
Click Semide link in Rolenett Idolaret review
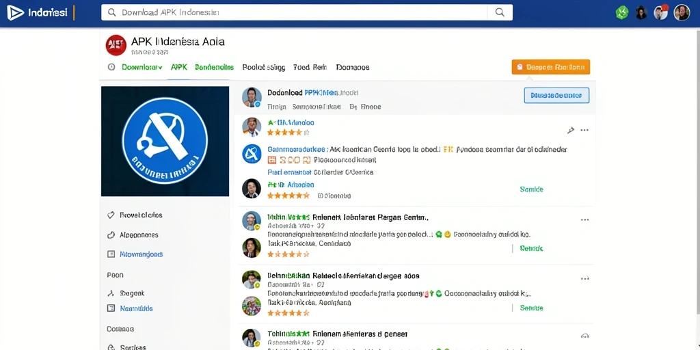532,248
